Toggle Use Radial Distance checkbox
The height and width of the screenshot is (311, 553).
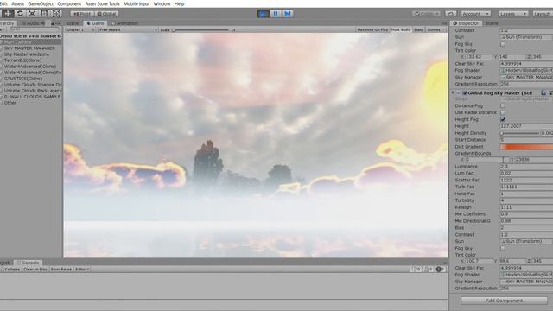[x=503, y=112]
